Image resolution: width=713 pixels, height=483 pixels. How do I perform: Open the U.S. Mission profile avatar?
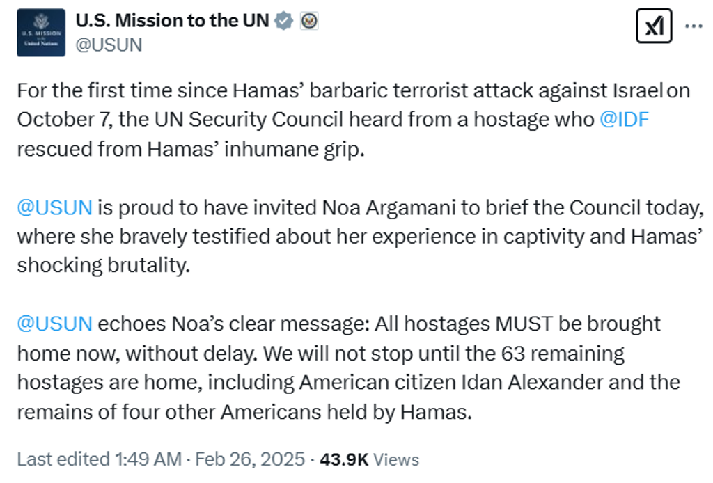pos(41,32)
